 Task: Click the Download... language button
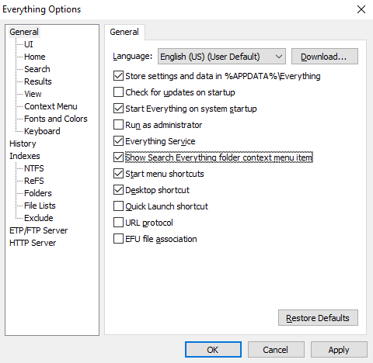pyautogui.click(x=325, y=57)
